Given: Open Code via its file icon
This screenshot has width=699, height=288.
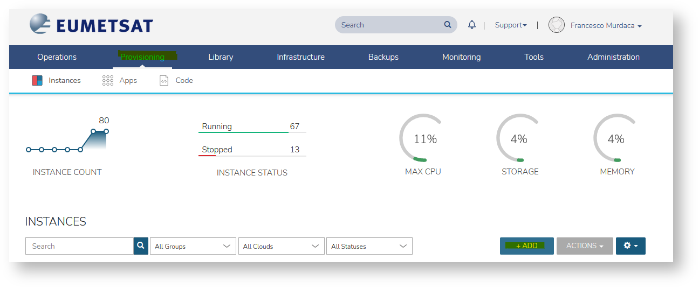Looking at the screenshot, I should pos(164,81).
